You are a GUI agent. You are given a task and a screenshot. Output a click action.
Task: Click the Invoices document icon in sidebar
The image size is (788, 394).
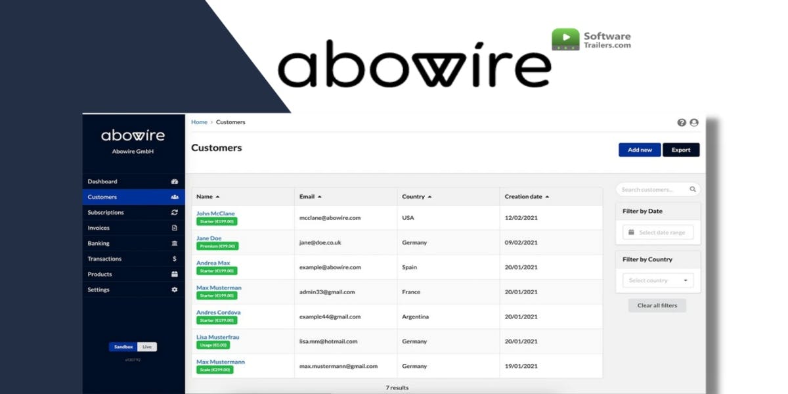(x=175, y=228)
